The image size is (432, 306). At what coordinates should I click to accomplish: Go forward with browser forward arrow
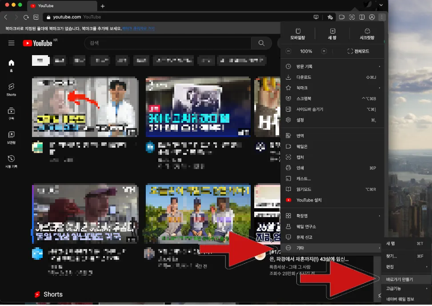click(x=16, y=17)
